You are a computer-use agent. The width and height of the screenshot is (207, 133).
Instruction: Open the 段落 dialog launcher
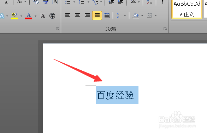point(165,29)
